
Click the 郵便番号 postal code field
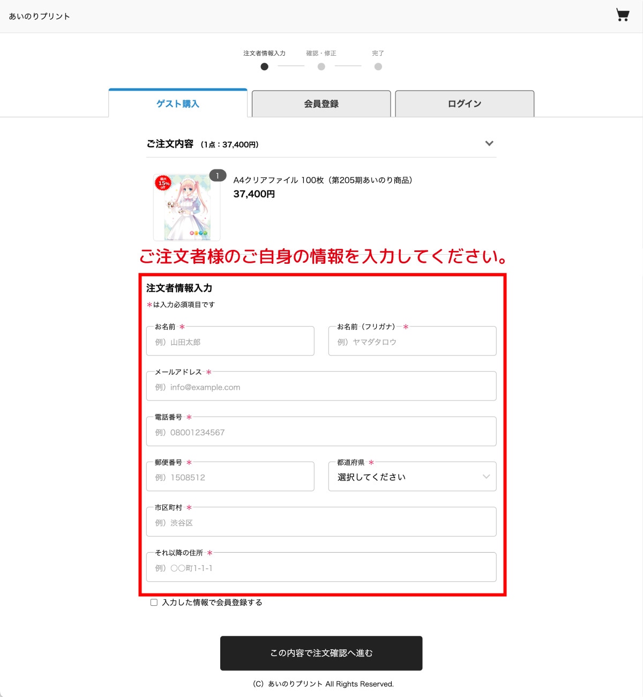point(230,476)
